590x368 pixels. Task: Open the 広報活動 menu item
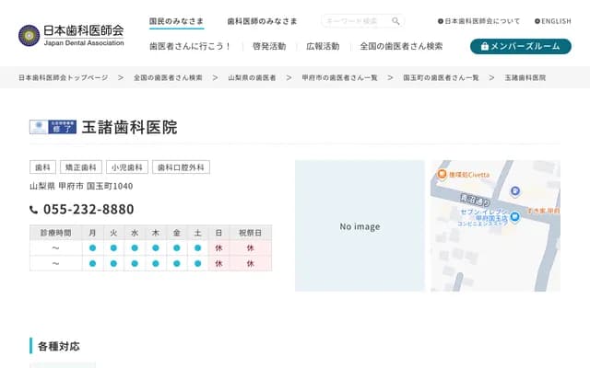coord(323,46)
